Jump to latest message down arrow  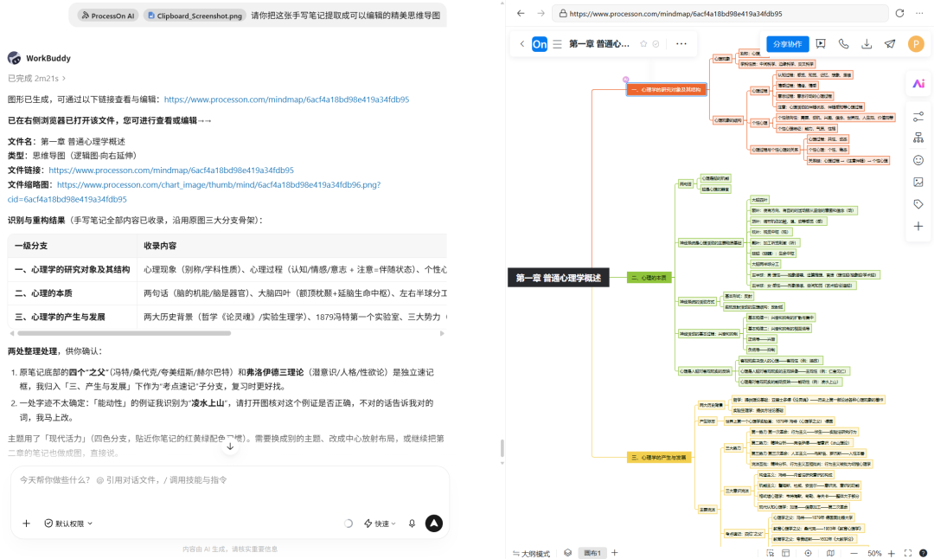point(230,446)
